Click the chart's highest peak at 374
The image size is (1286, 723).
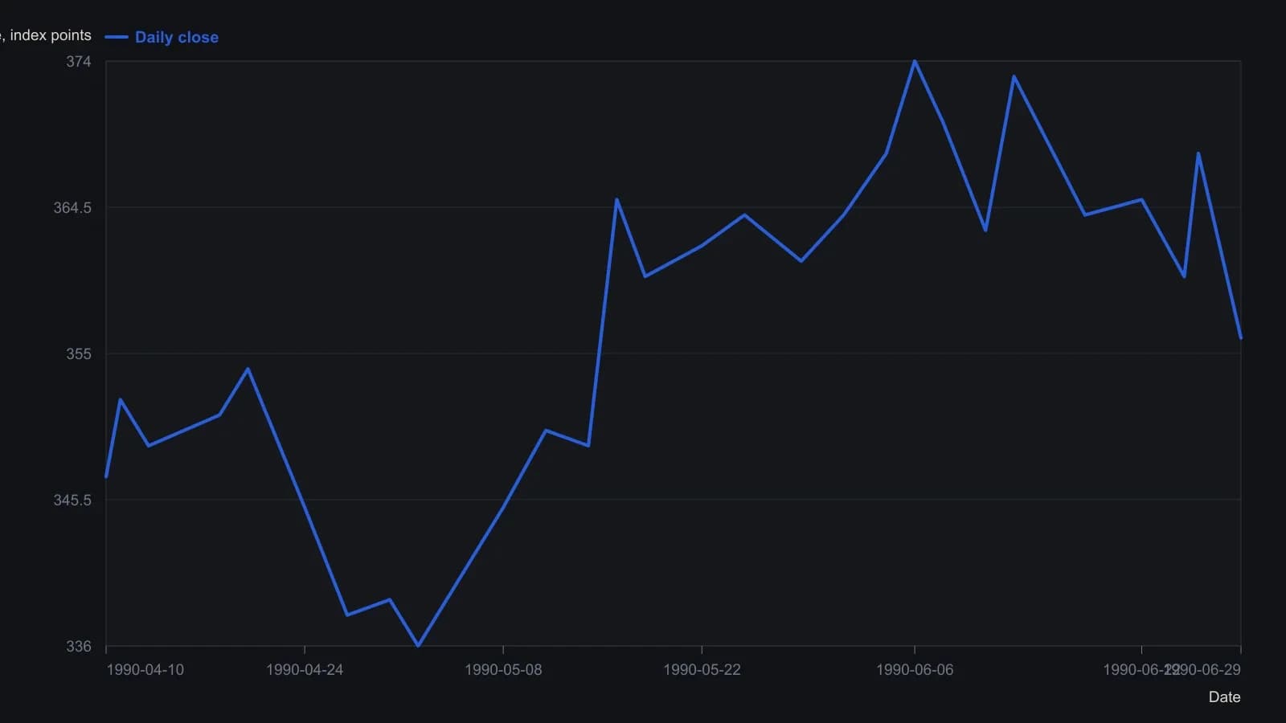(x=915, y=62)
